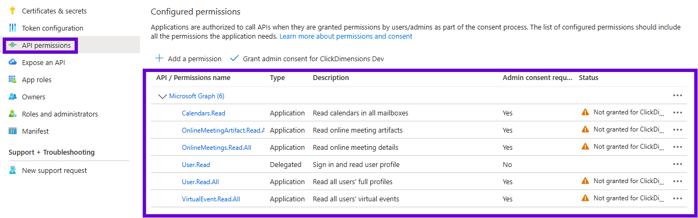Viewport: 698px width, 218px height.
Task: Click warning icon in Calendars.Read row
Action: (585, 112)
